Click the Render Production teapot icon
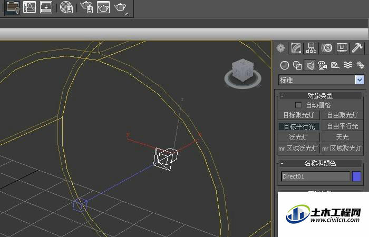 [x=121, y=7]
